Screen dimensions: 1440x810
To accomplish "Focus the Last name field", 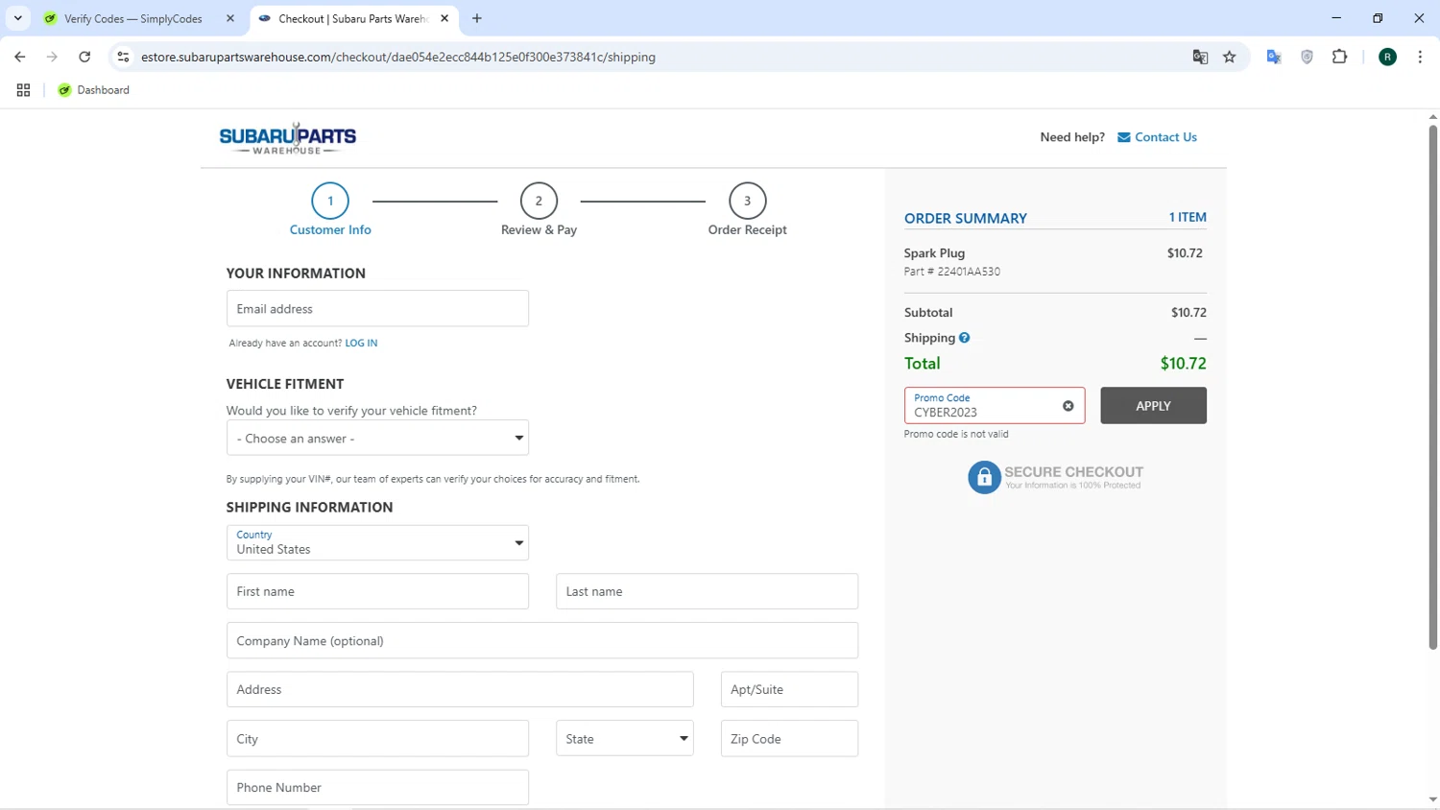I will pyautogui.click(x=707, y=591).
